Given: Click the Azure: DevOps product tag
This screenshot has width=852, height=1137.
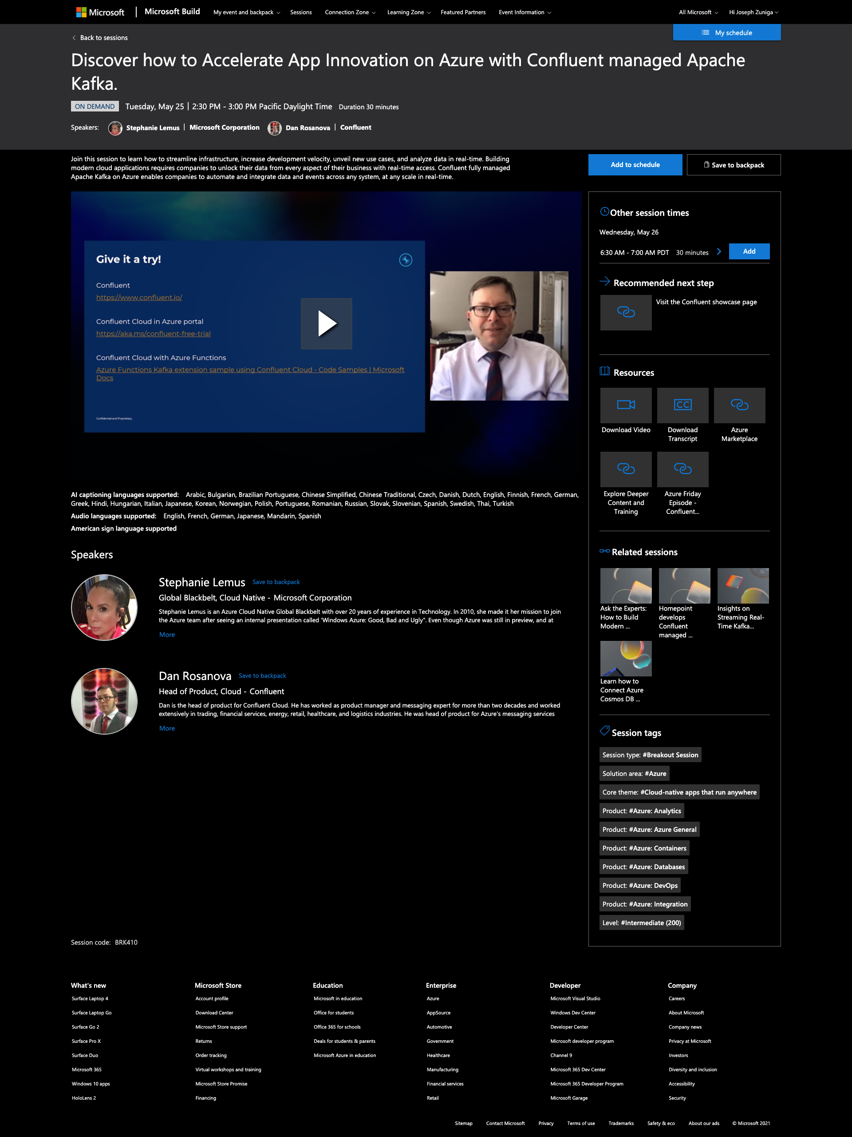Looking at the screenshot, I should 640,886.
